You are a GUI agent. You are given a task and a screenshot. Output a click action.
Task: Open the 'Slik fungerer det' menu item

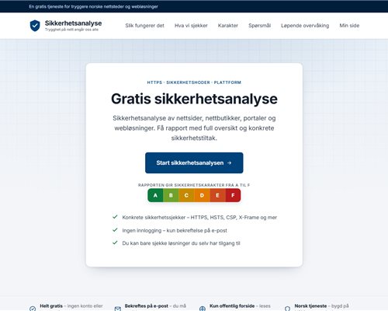pyautogui.click(x=144, y=26)
